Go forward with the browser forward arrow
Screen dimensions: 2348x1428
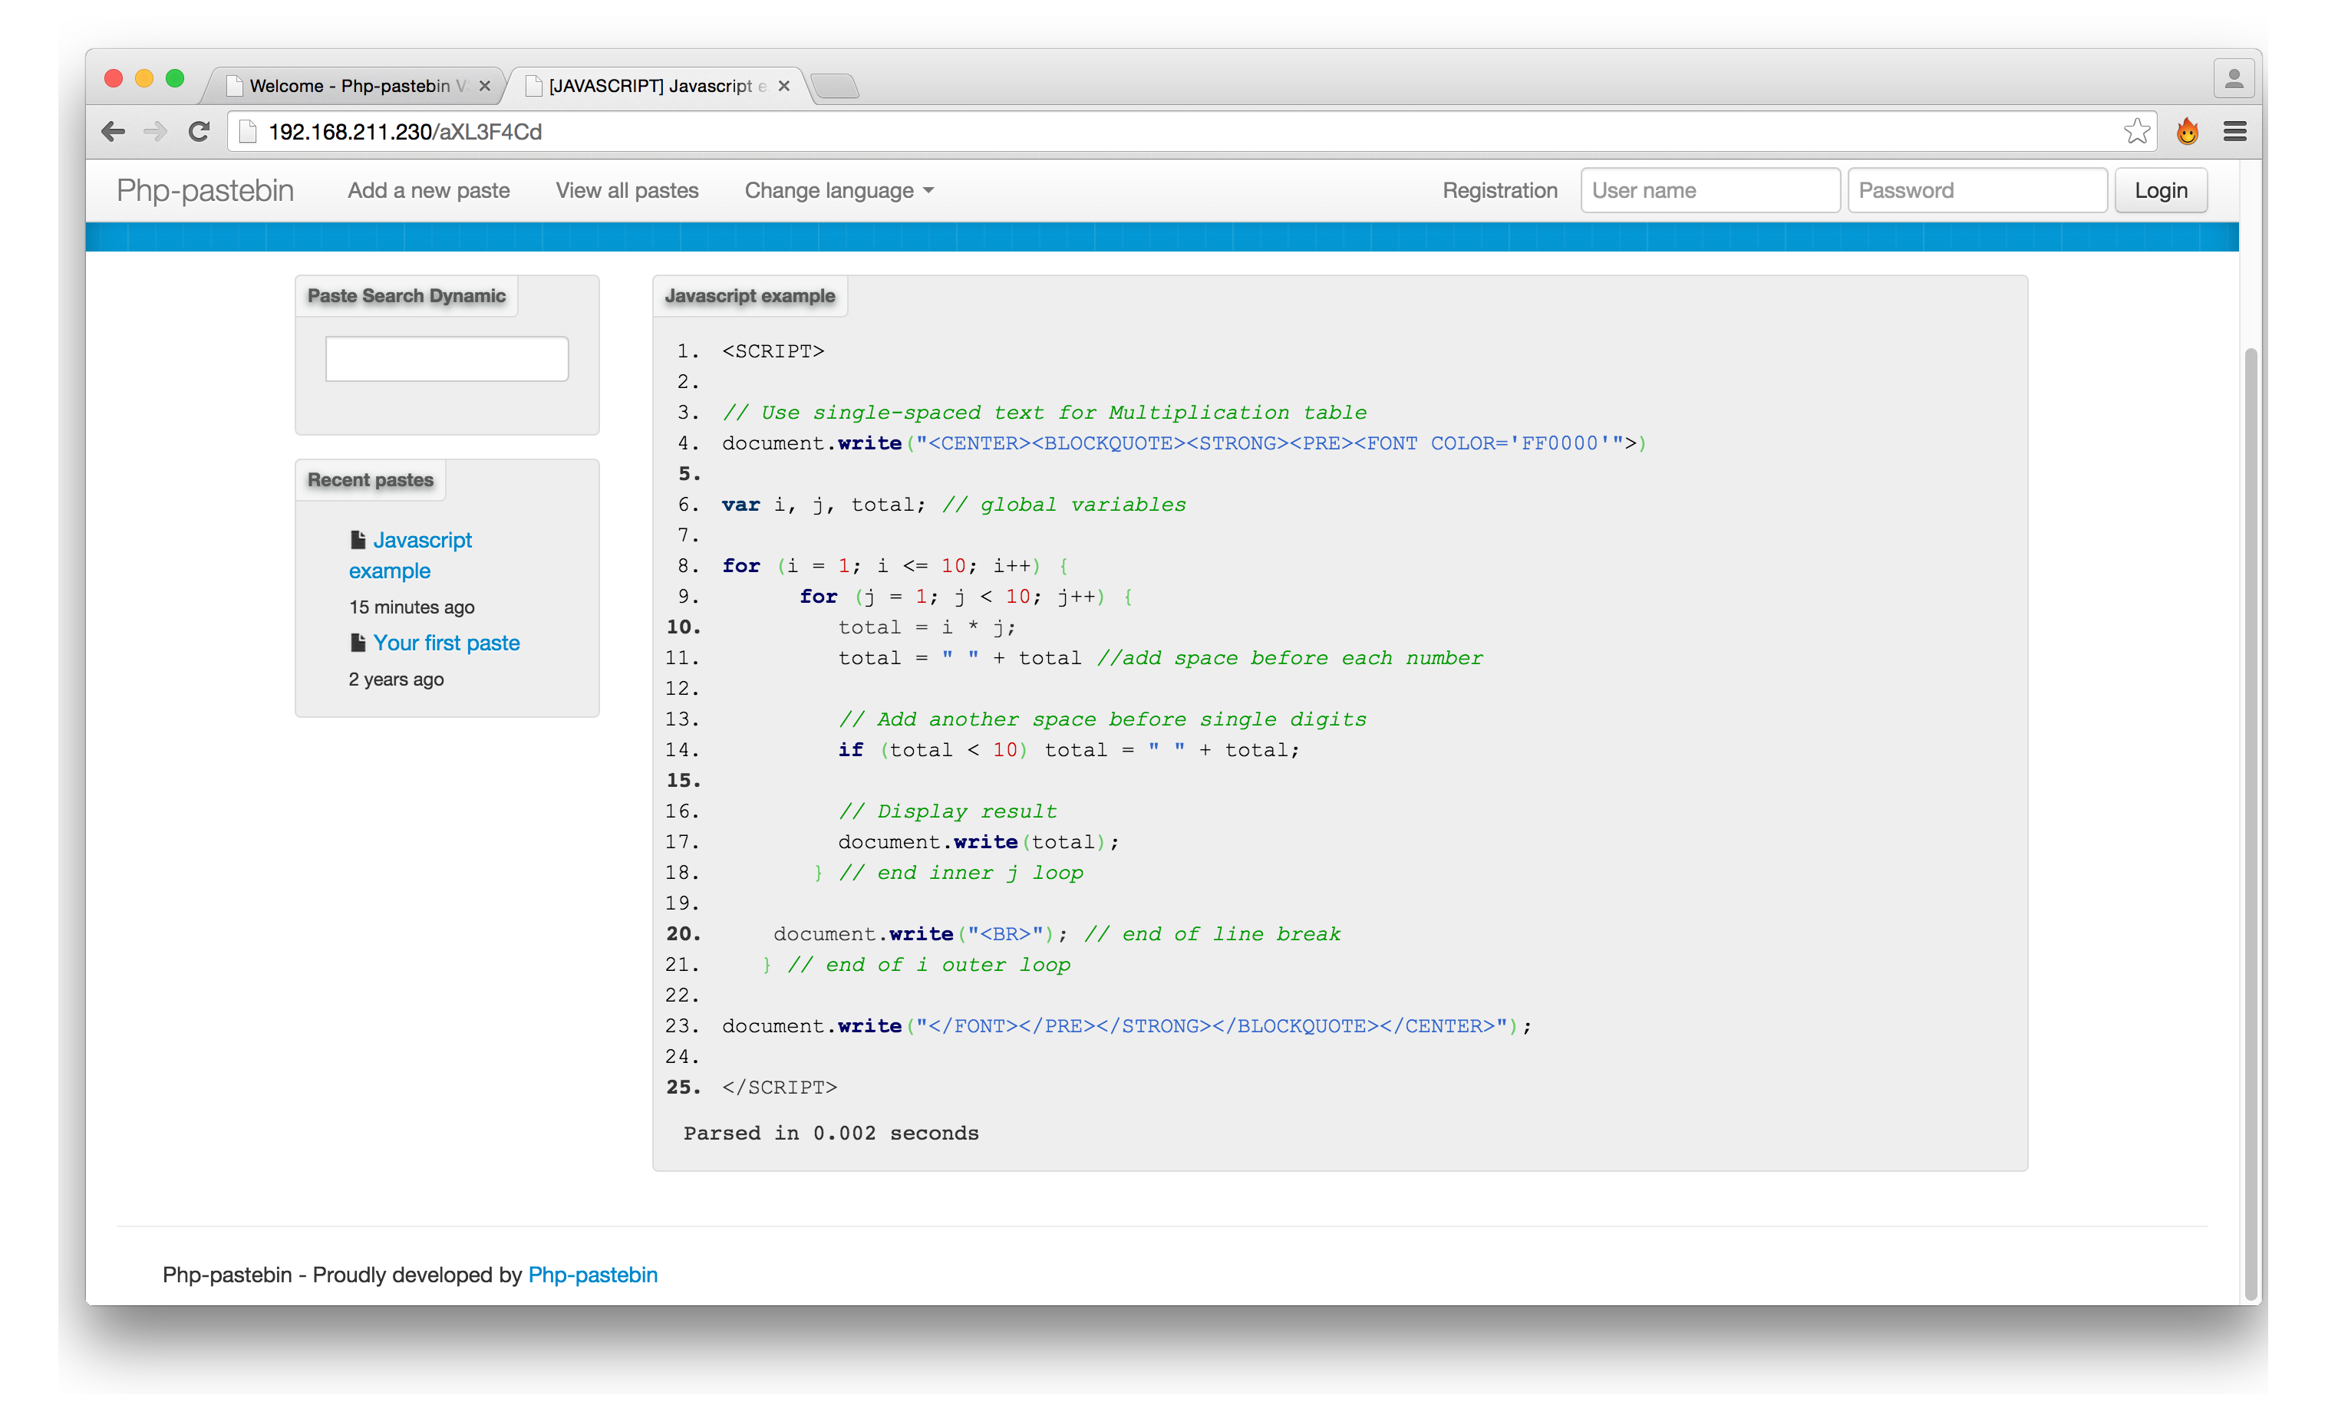[155, 131]
